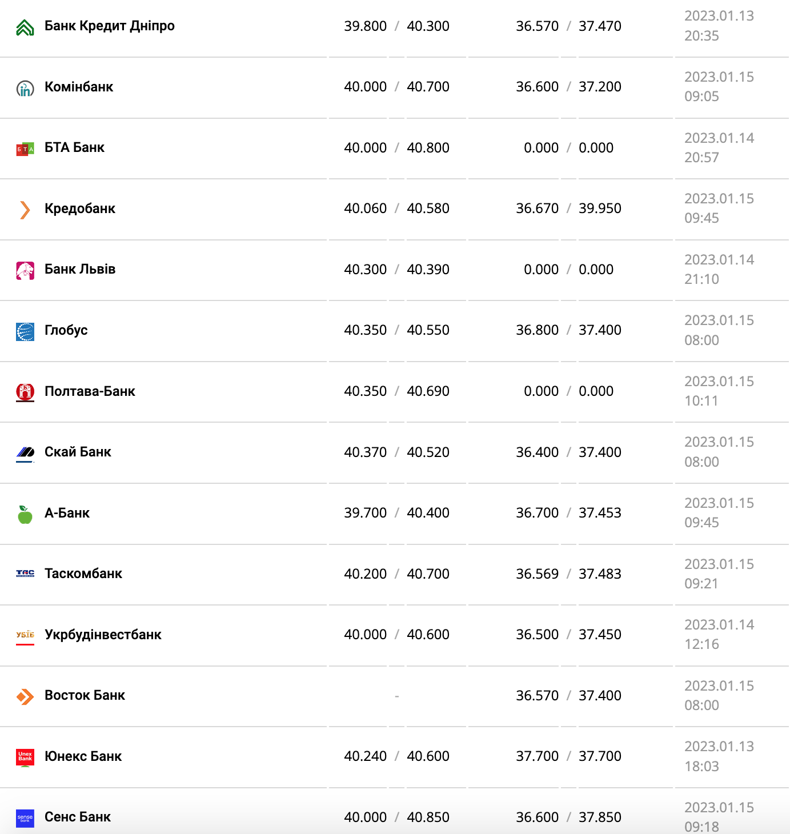Click the Полтава-Банк red logo
790x834 pixels.
25,392
